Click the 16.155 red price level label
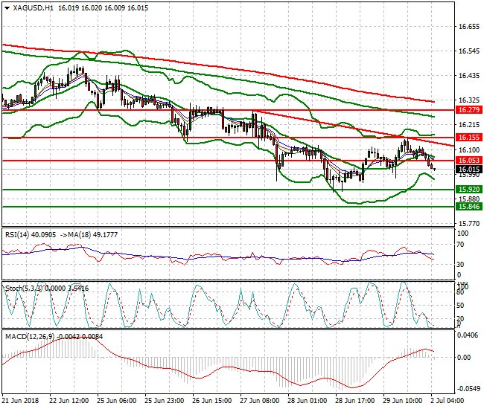 tap(469, 138)
